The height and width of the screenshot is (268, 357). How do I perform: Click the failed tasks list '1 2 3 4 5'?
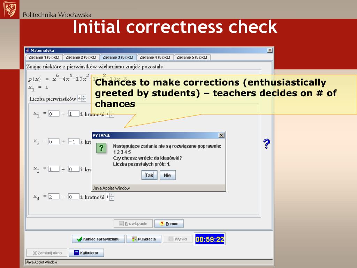tap(122, 152)
